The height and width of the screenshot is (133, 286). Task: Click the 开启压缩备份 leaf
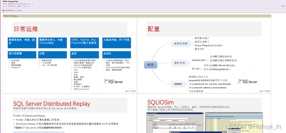[196, 91]
